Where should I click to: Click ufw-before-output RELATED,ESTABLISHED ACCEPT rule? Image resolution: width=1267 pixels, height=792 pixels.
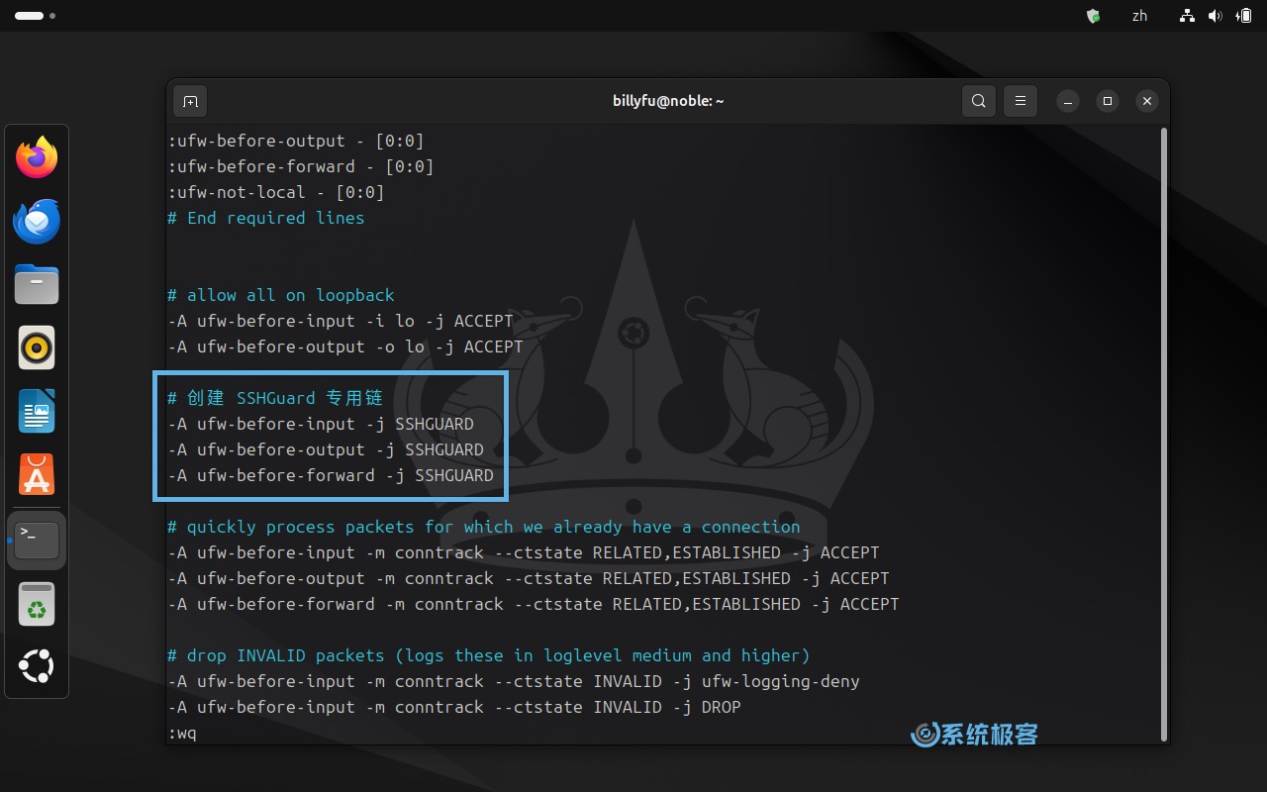(x=529, y=578)
